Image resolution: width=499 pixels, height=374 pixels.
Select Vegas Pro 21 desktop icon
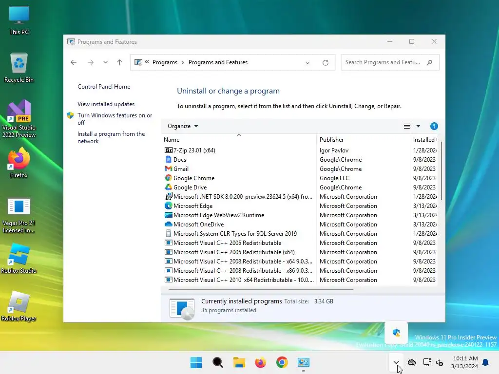pos(19,215)
